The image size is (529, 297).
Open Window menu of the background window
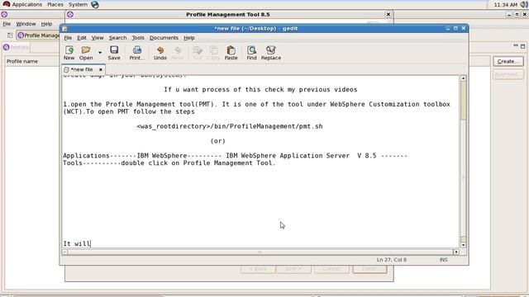(x=26, y=24)
